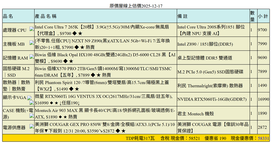
Task: Click the Montech Air 903 MAX product text
Action: pyautogui.click(x=105, y=114)
